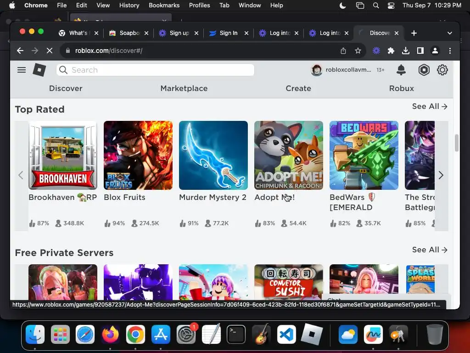The height and width of the screenshot is (353, 470).
Task: Open Roblox Studio app in the dock
Action: [x=312, y=334]
